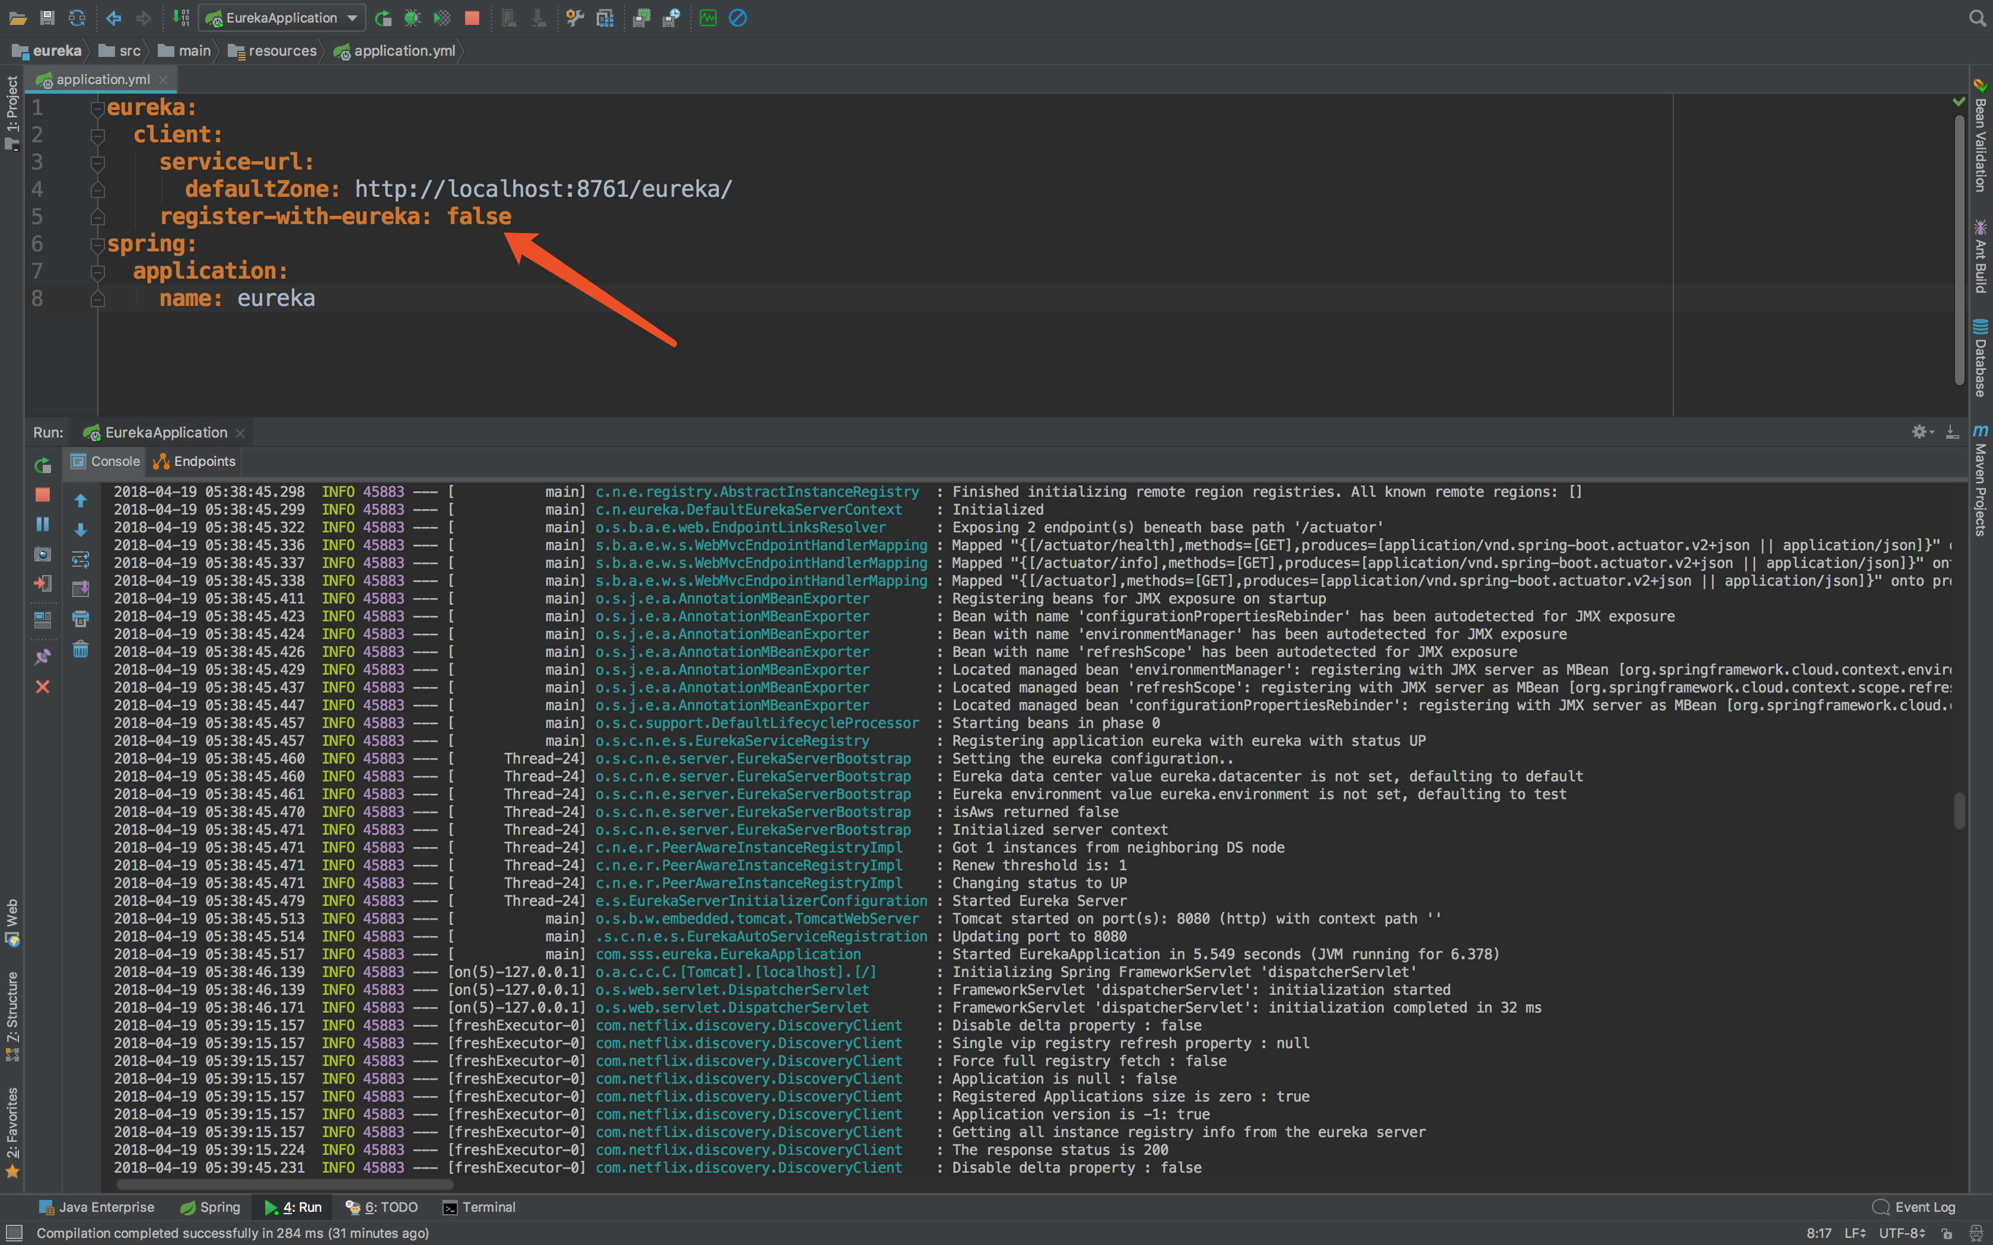Switch to the Endpoints tab

pyautogui.click(x=195, y=461)
